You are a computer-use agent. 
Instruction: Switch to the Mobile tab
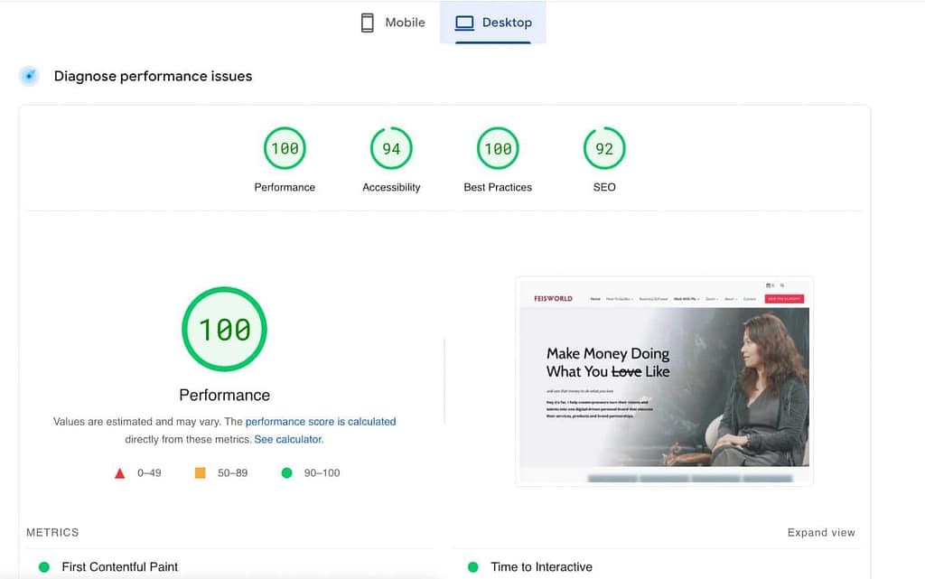(x=393, y=23)
